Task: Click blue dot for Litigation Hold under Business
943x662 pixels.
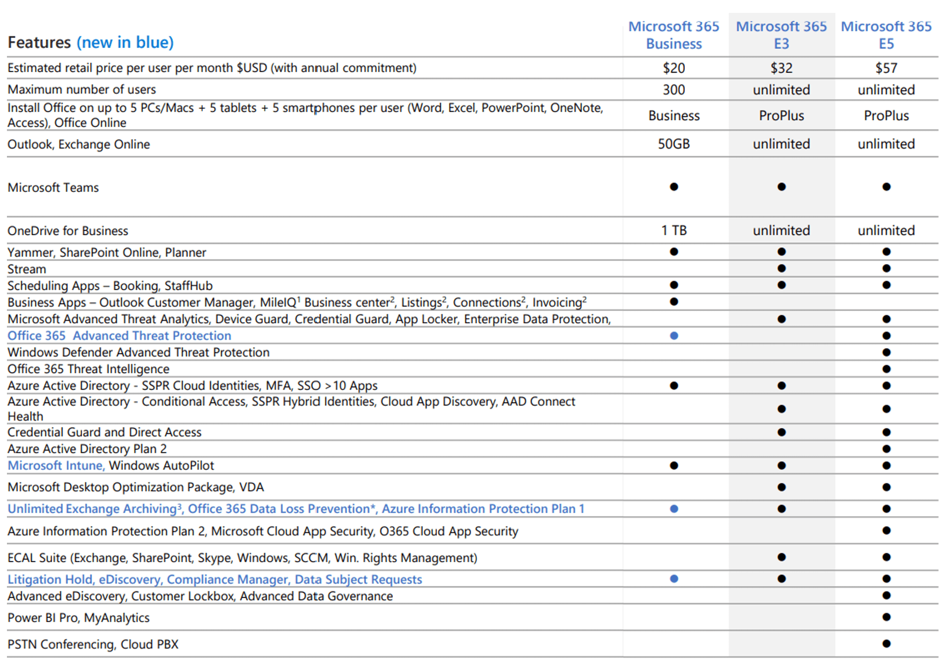Action: [673, 579]
